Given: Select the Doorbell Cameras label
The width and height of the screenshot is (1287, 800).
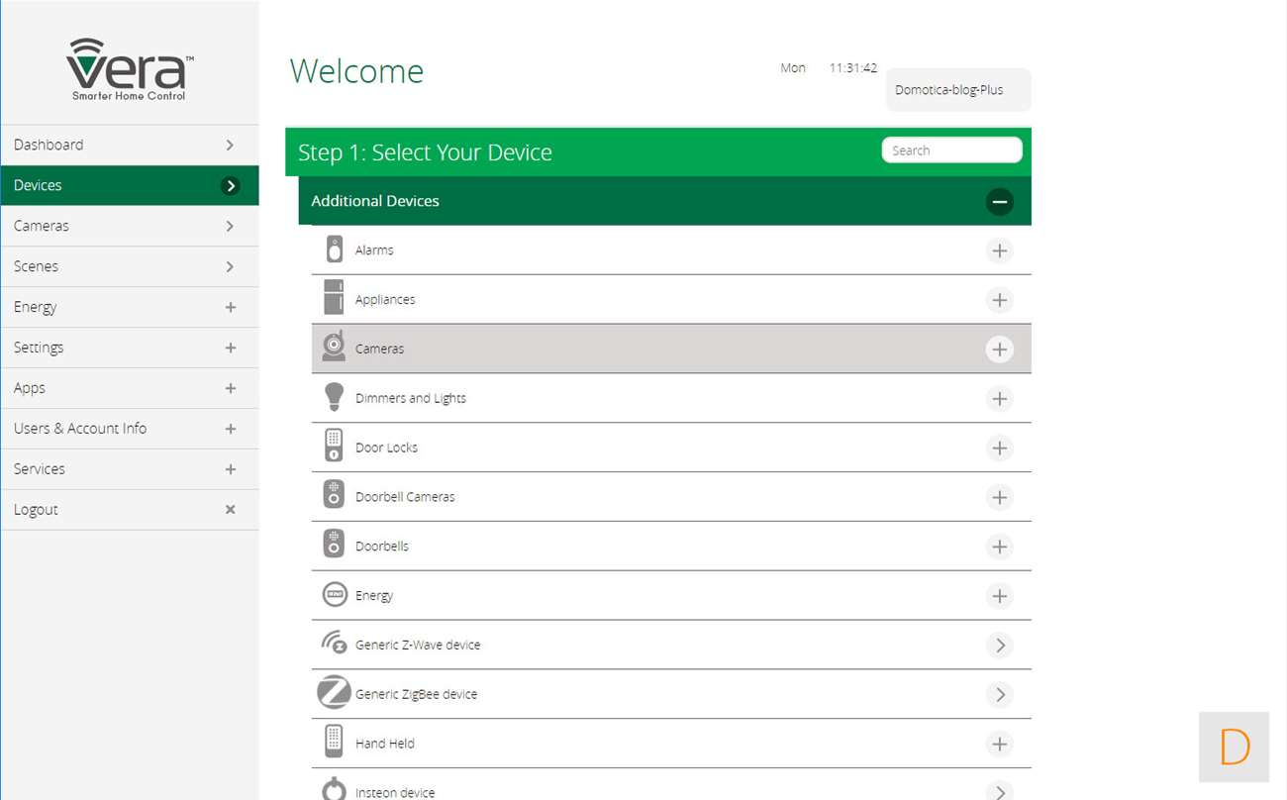Looking at the screenshot, I should (405, 497).
